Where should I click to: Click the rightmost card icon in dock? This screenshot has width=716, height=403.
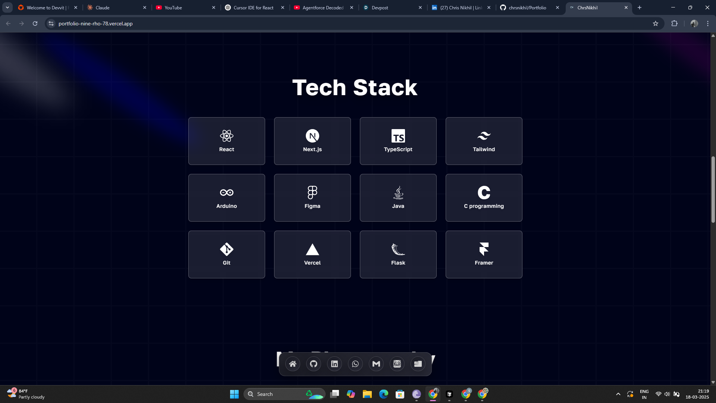coord(418,364)
